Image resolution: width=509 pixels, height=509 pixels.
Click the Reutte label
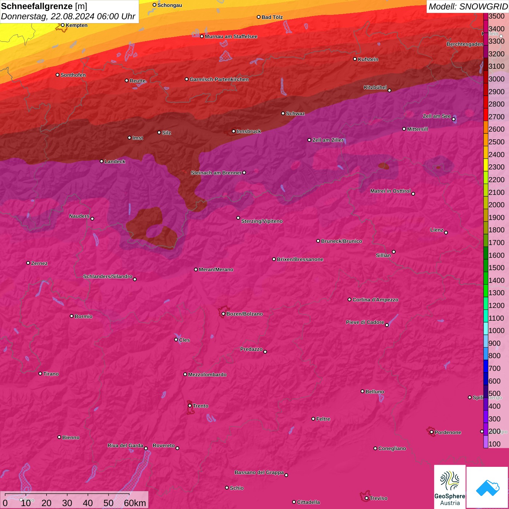pyautogui.click(x=137, y=81)
